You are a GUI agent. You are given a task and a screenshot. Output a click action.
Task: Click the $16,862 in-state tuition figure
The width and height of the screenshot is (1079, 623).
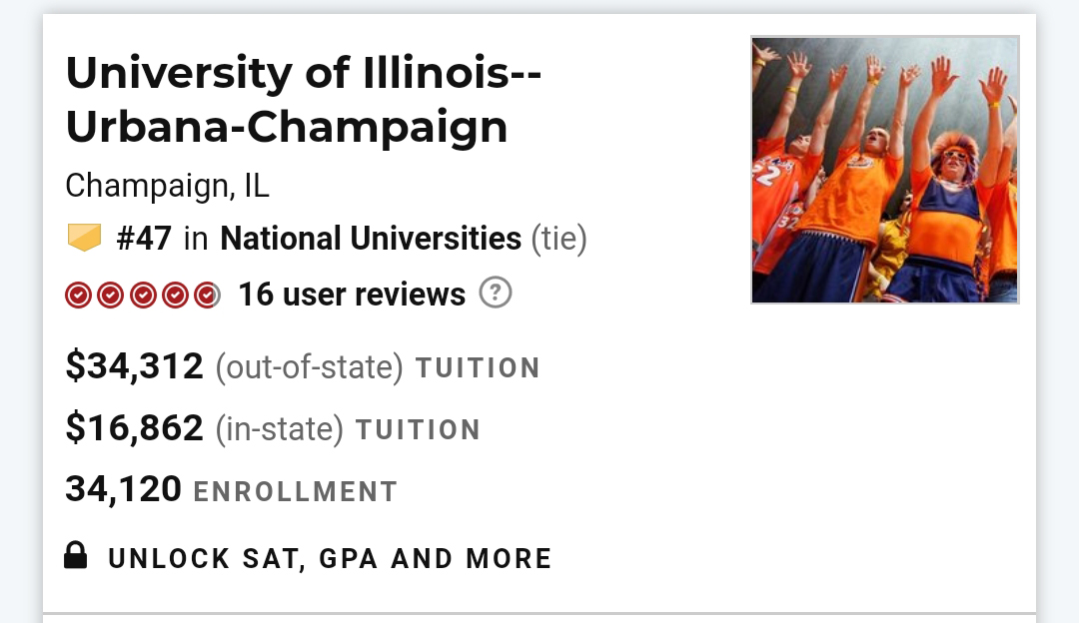point(134,428)
